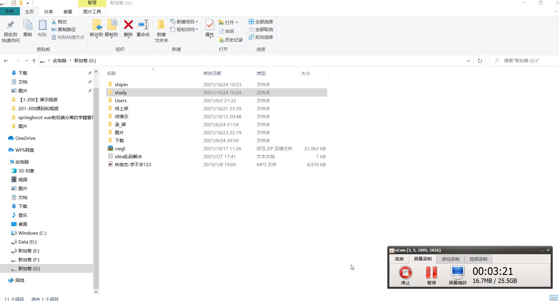The image size is (559, 301).
Task: Switch to details view layout icon
Action: coord(554,298)
